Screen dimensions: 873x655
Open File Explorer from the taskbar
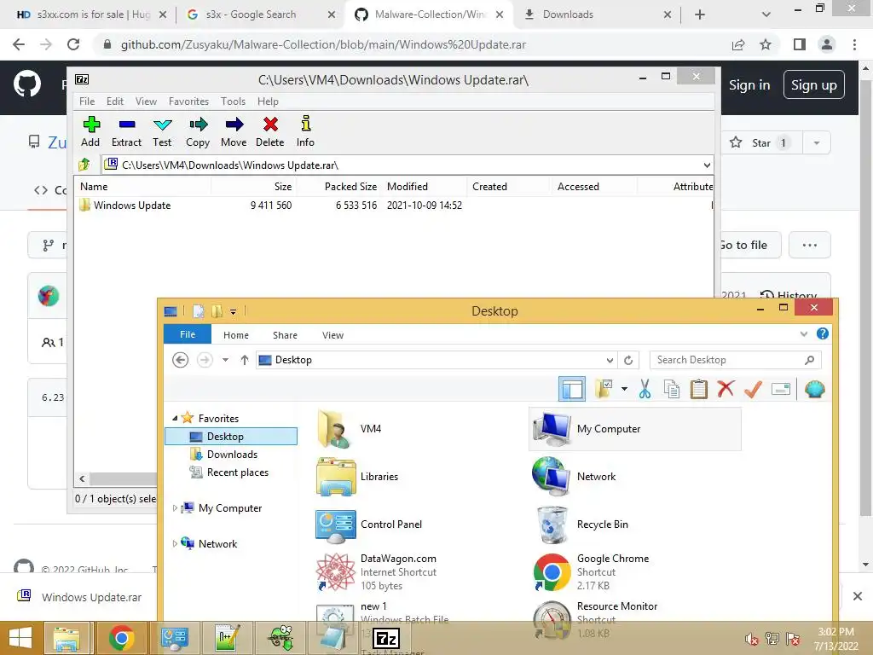point(66,638)
